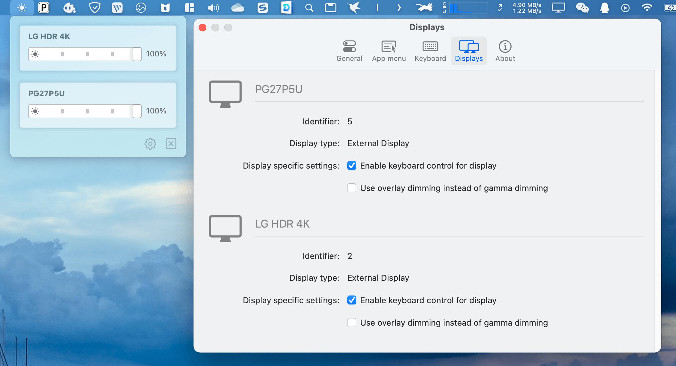Viewport: 676px width, 366px height.
Task: Open the cat-face box menu bar icon
Action: [x=165, y=8]
